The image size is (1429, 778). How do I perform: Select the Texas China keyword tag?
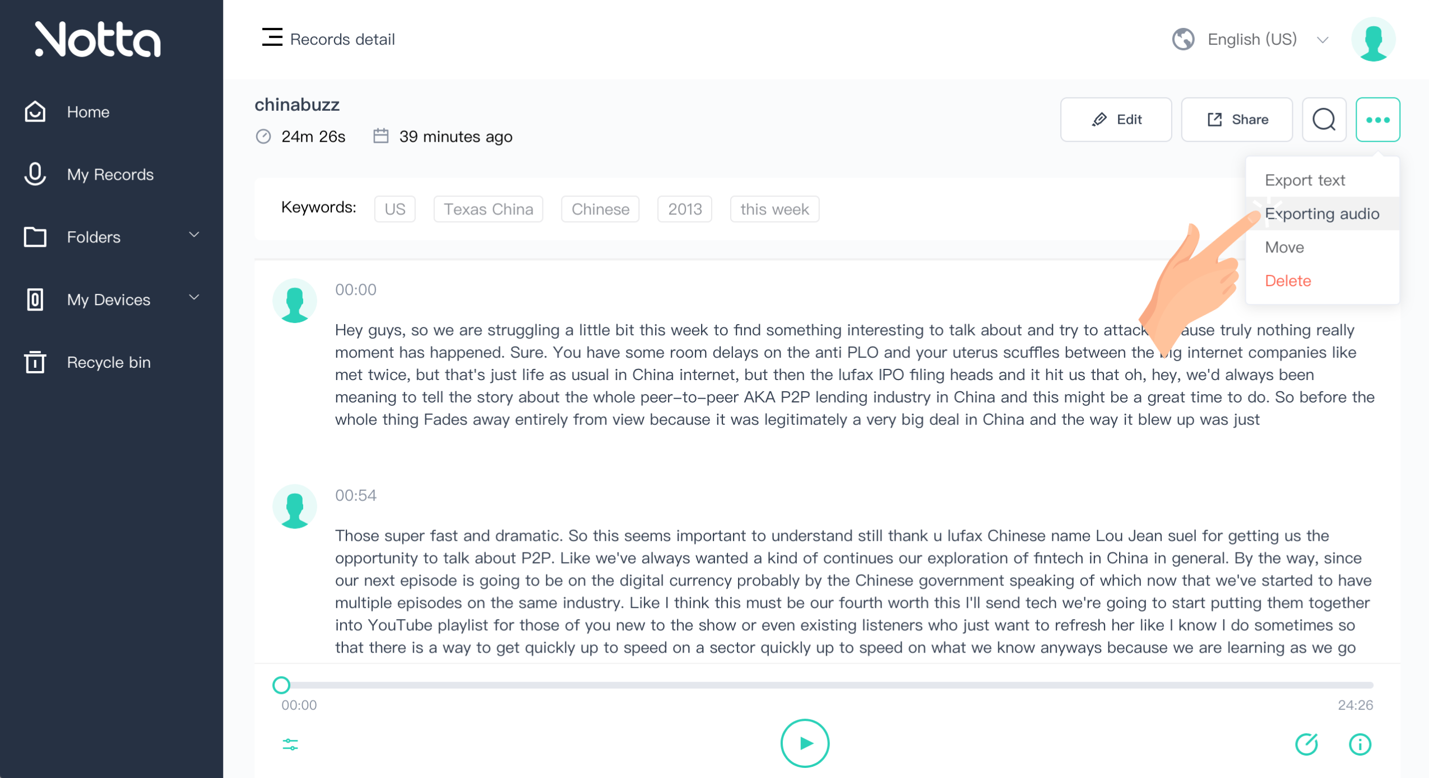click(x=488, y=209)
